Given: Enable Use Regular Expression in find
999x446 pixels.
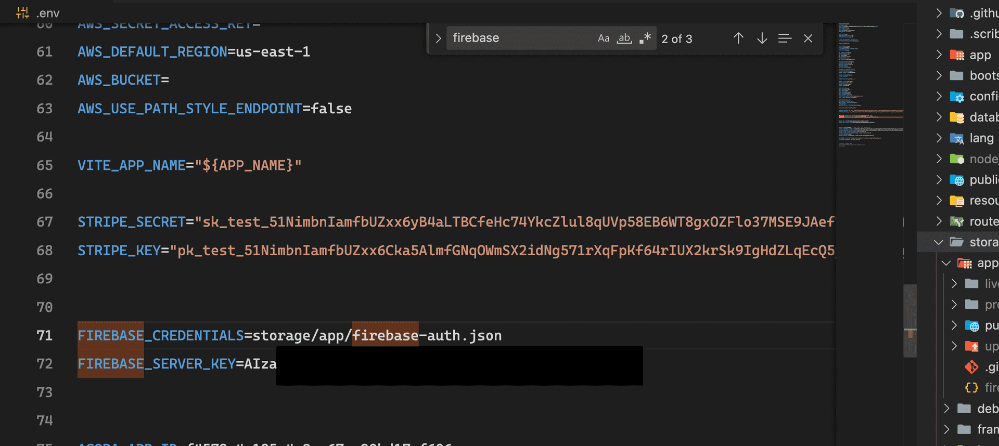Looking at the screenshot, I should 645,38.
